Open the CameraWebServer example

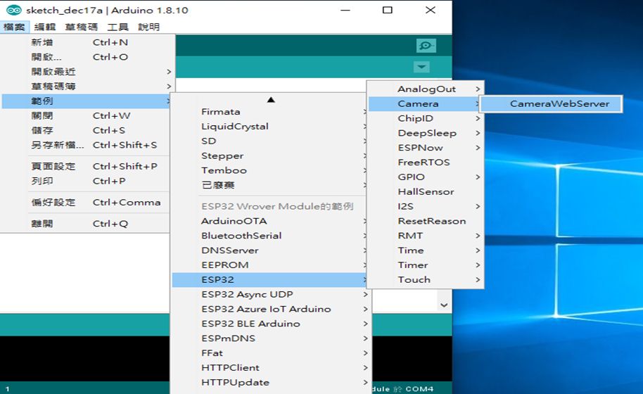click(551, 104)
